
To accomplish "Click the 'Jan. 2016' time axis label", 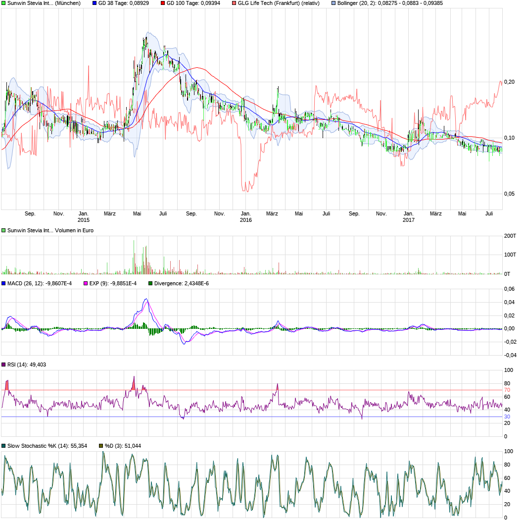I will pos(246,217).
